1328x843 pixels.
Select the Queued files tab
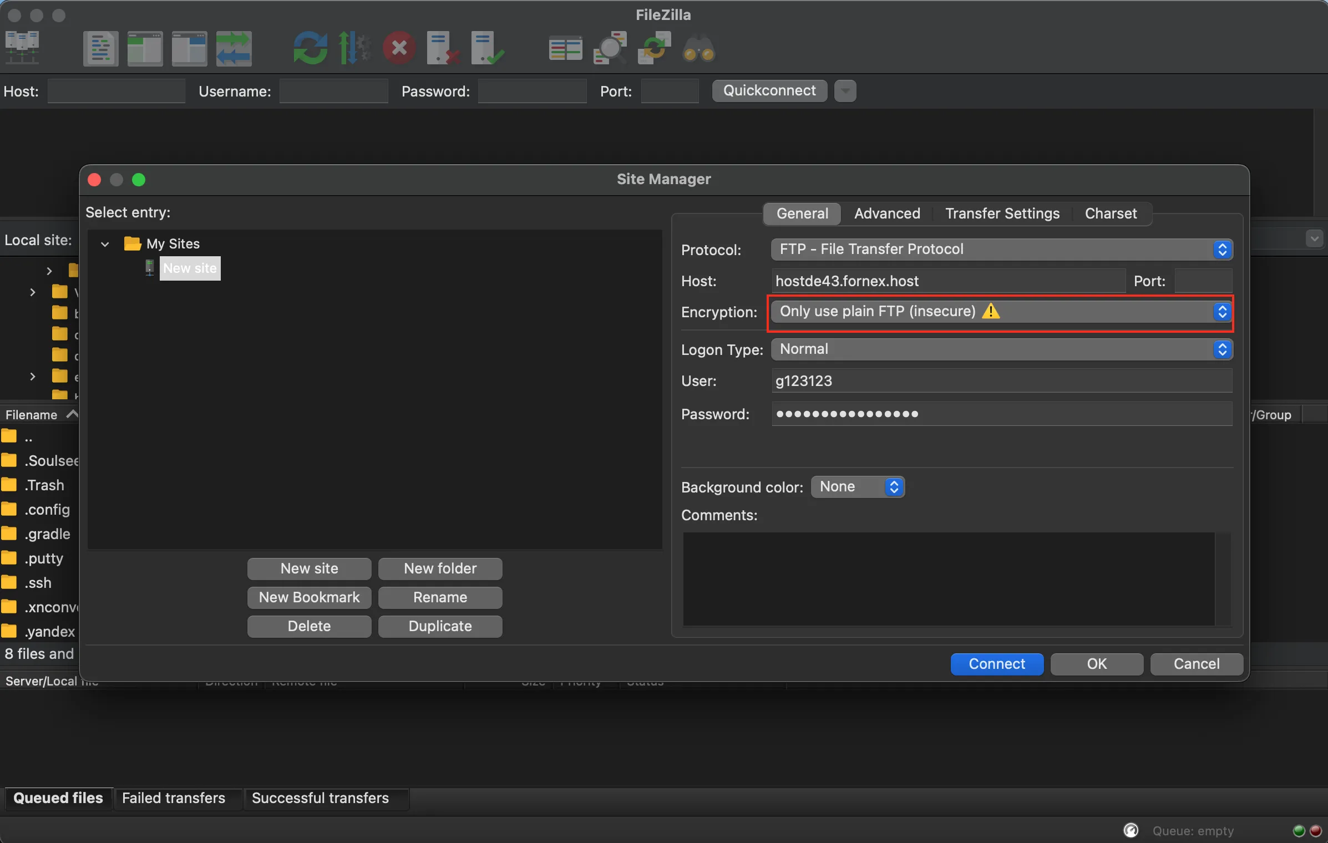click(58, 798)
